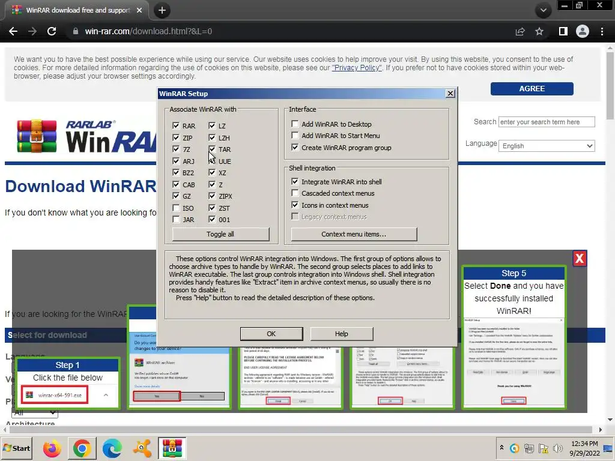Confirm setup with the OK button
This screenshot has width=615, height=461.
click(x=271, y=334)
